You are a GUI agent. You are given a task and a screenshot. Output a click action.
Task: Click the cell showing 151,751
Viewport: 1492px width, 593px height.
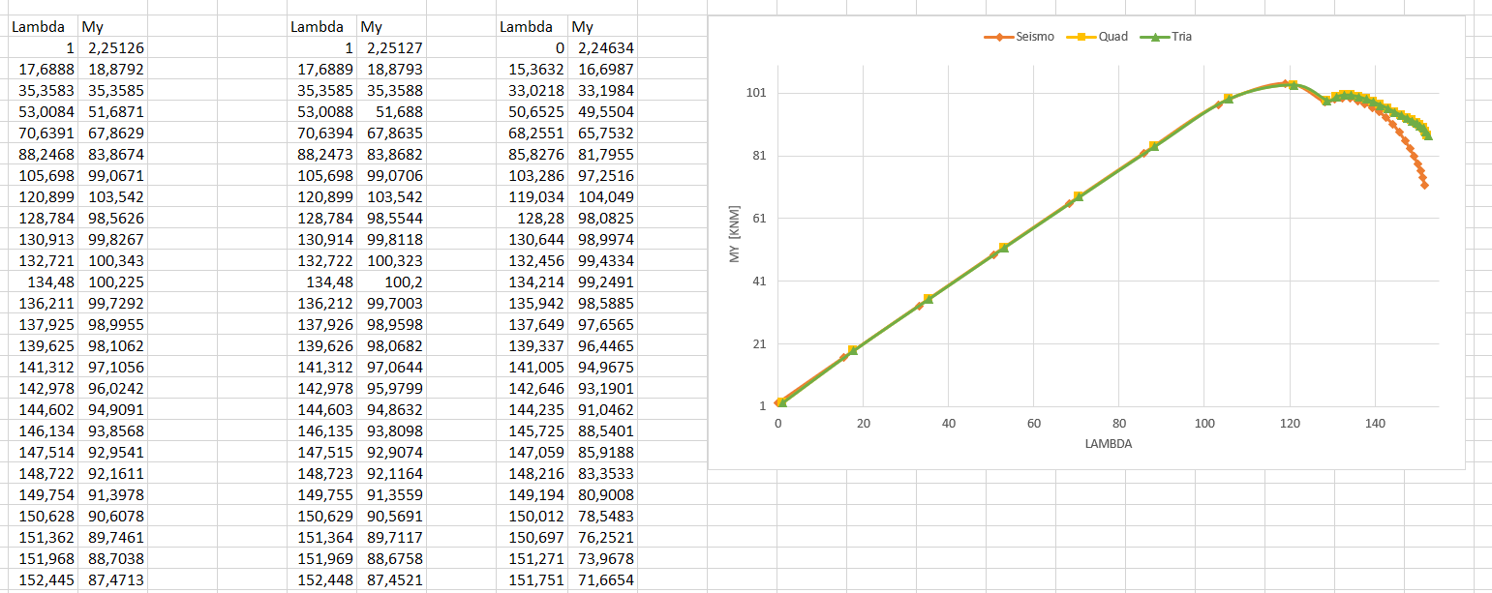pos(532,580)
